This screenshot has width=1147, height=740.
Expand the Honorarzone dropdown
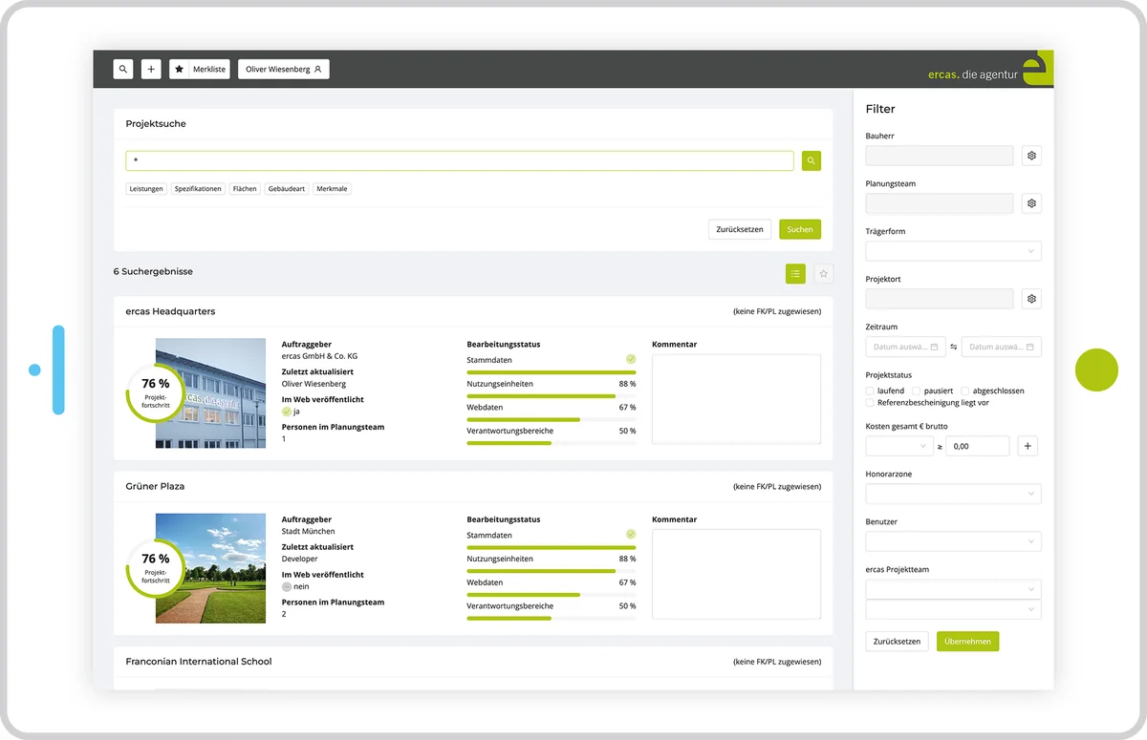(x=953, y=493)
